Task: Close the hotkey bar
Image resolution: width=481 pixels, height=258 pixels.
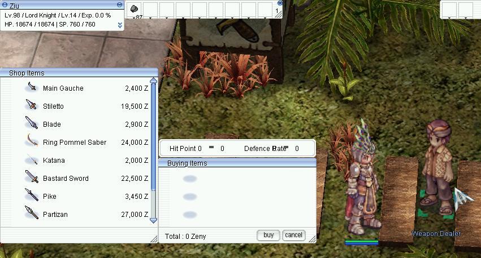Action: (x=280, y=3)
